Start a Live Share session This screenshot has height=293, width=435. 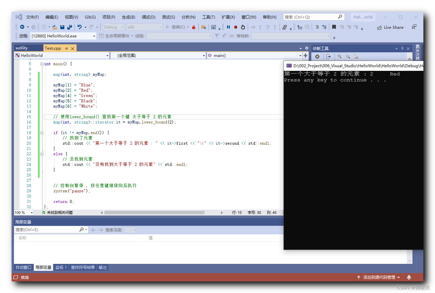click(x=390, y=27)
